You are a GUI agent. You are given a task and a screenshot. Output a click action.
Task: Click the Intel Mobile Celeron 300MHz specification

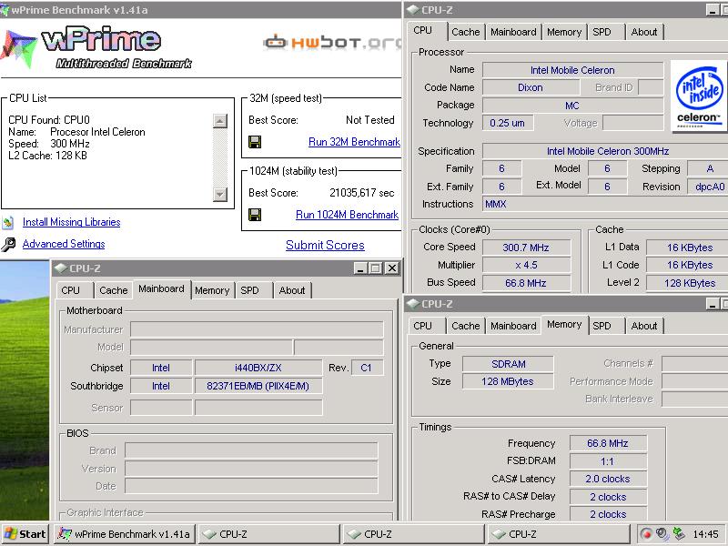(x=607, y=151)
